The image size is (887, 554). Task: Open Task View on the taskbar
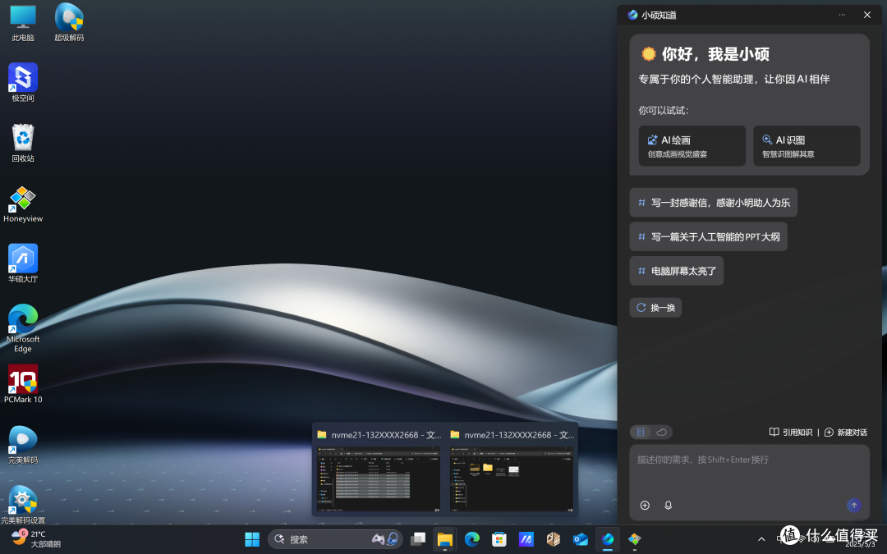point(418,539)
